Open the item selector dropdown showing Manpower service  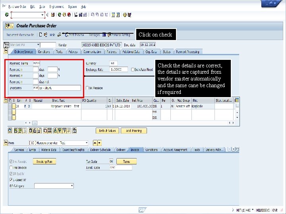87,143
